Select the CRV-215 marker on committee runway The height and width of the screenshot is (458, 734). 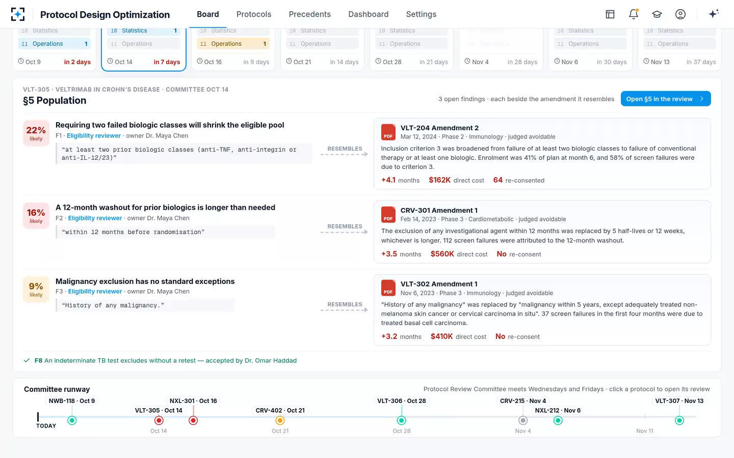[x=523, y=420]
